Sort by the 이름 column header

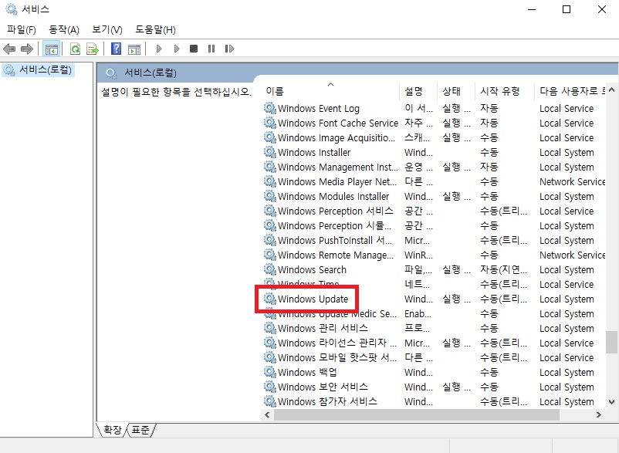[x=330, y=91]
